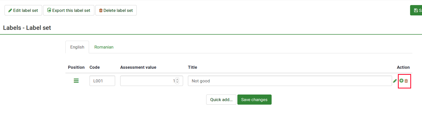Viewport: 422px width, 116px height.
Task: Export this label set
Action: [x=69, y=10]
